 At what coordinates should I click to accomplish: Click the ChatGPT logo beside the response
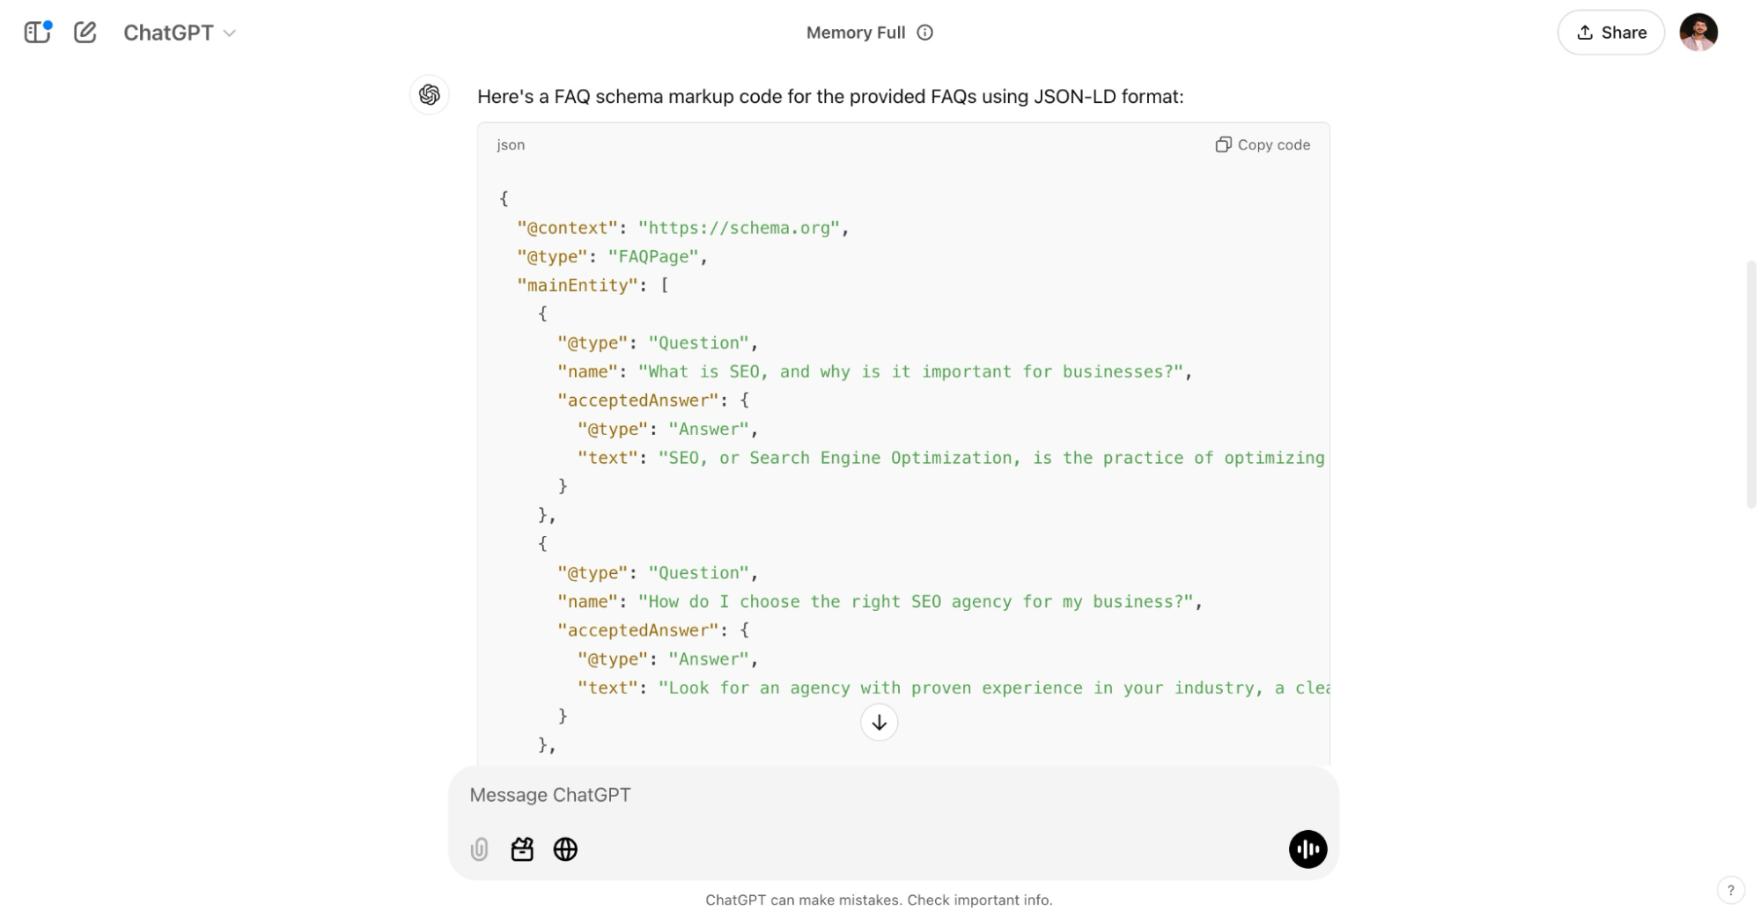click(x=429, y=95)
